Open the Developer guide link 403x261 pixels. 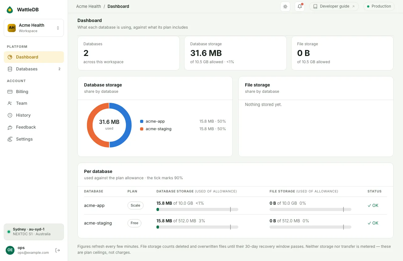click(x=334, y=6)
